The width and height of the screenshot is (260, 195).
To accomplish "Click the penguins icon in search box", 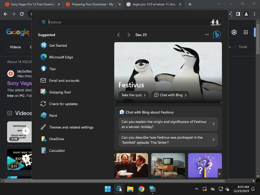I will [x=215, y=22].
